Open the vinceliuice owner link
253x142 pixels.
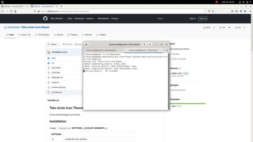(13, 27)
